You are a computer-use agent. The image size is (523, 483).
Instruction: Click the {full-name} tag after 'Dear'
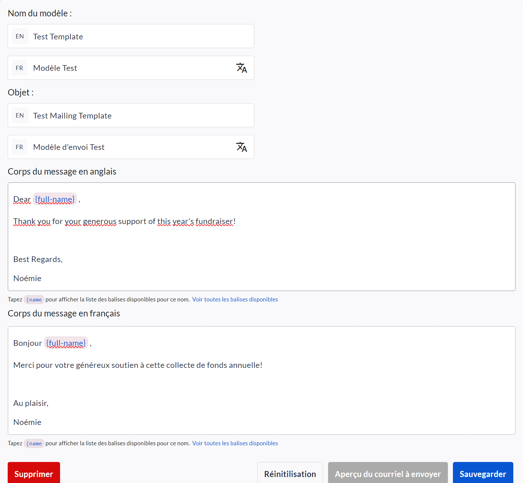(x=55, y=199)
